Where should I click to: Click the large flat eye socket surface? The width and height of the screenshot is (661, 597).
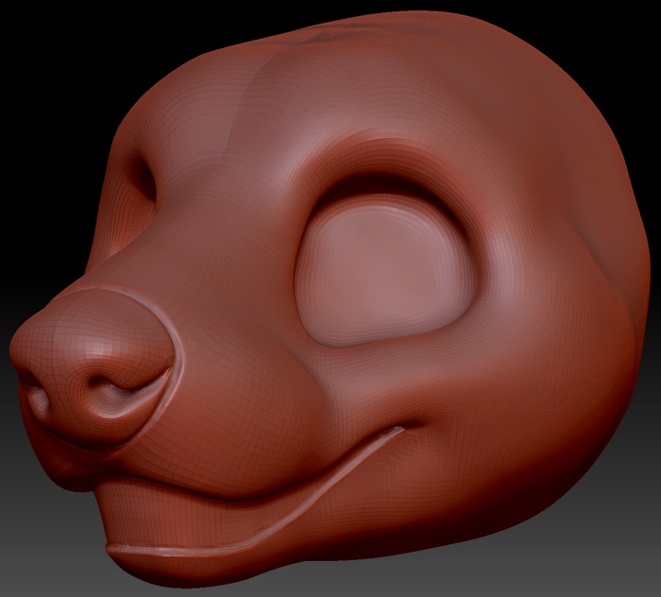click(x=385, y=271)
